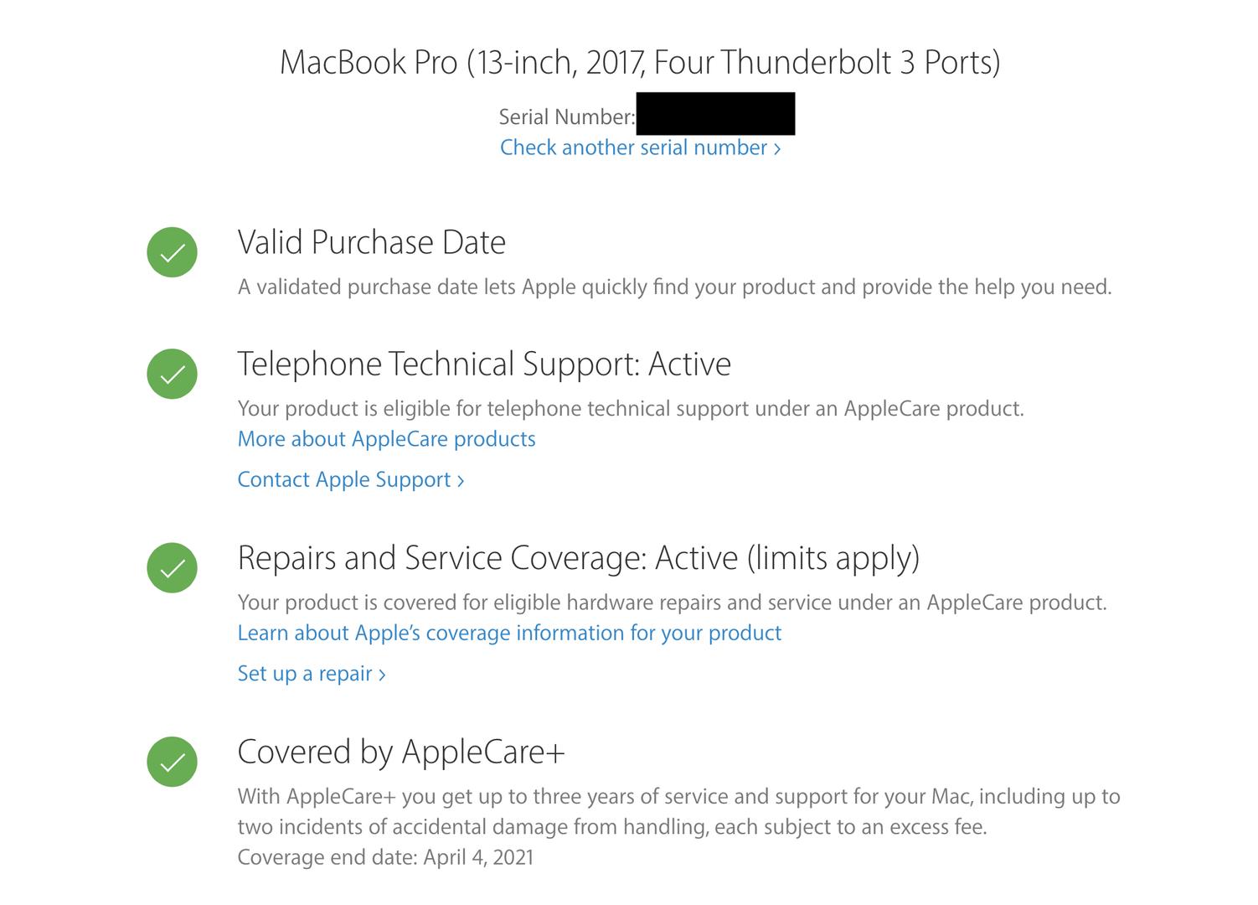Open More about AppleCare products link
Image resolution: width=1258 pixels, height=905 pixels.
pyautogui.click(x=386, y=439)
